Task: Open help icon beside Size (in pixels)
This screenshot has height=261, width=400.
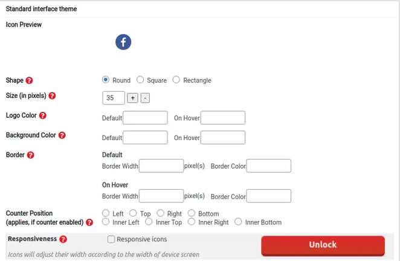Action: pos(52,95)
